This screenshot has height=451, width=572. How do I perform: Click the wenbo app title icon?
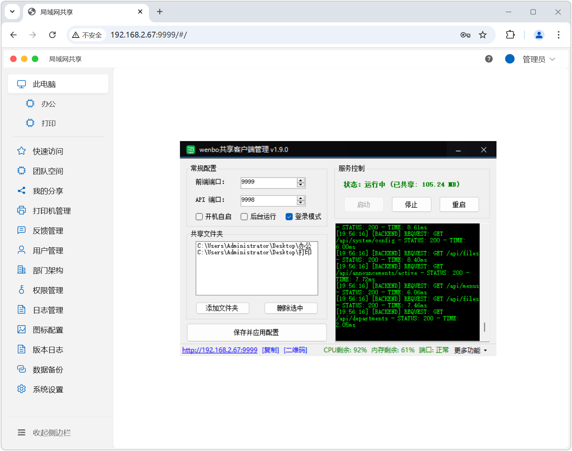coord(191,150)
